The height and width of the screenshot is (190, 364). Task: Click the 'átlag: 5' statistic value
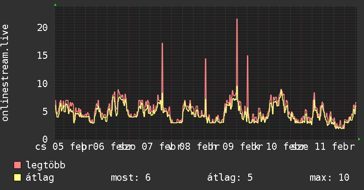[230, 178]
